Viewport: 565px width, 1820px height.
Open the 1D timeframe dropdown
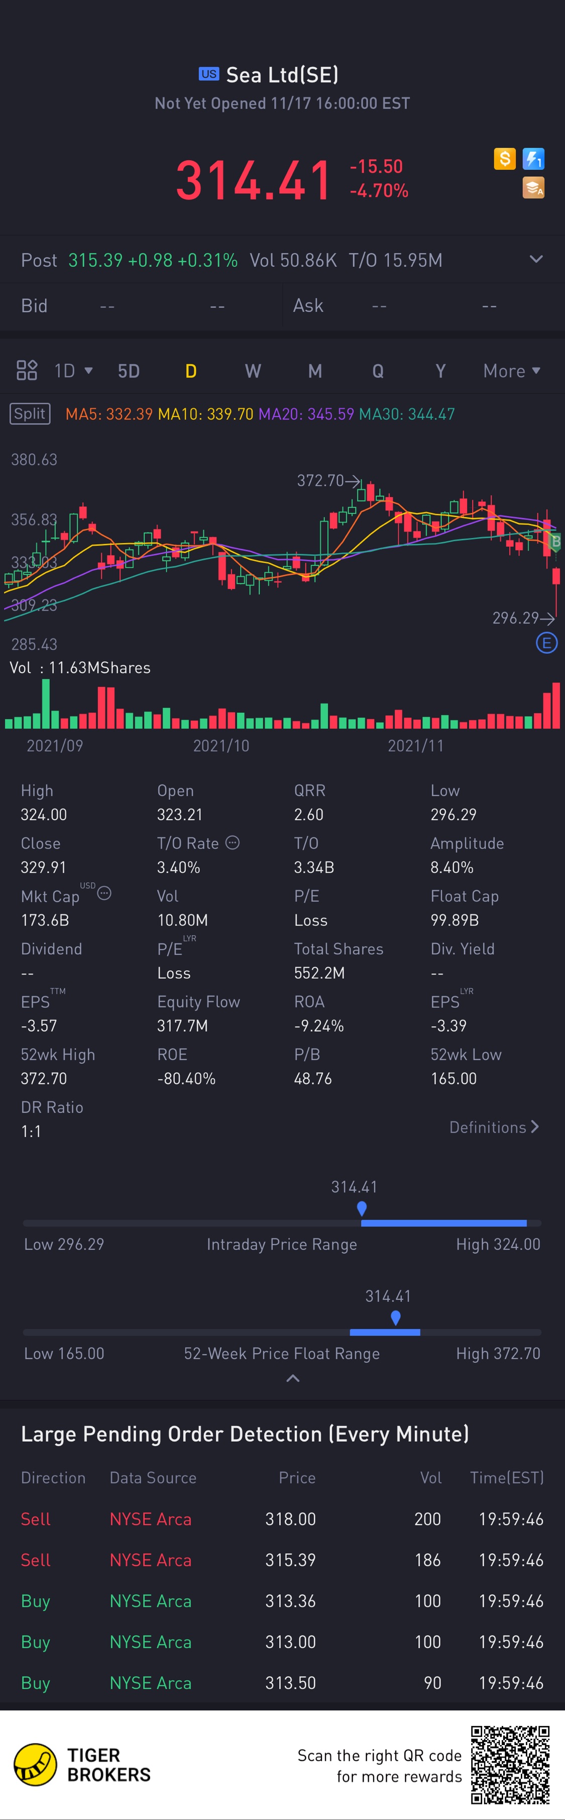pos(73,371)
